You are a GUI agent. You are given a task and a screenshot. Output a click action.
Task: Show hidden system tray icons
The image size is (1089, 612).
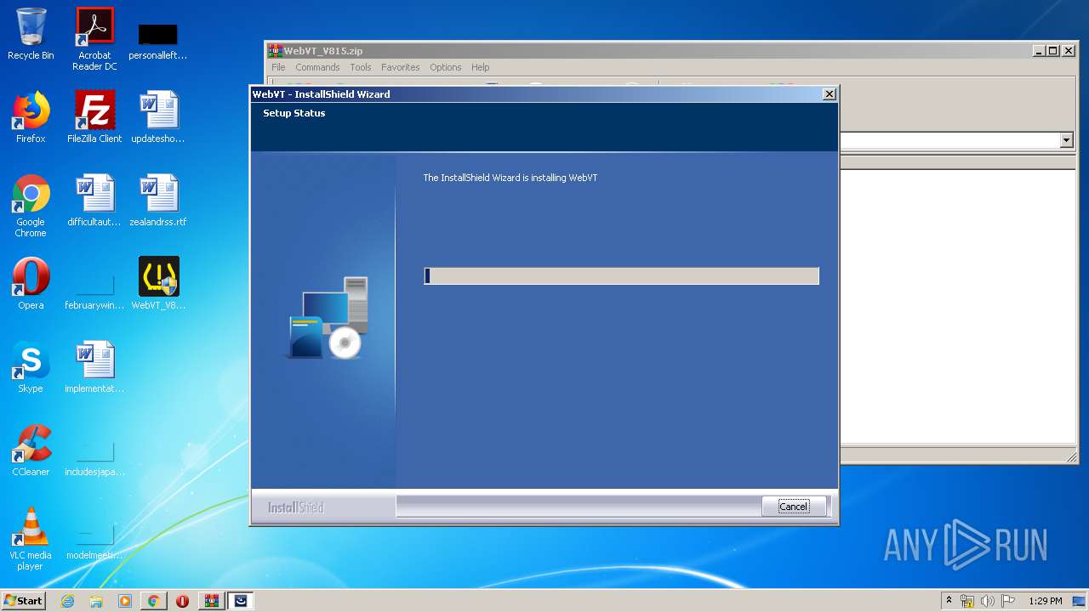[x=949, y=601]
